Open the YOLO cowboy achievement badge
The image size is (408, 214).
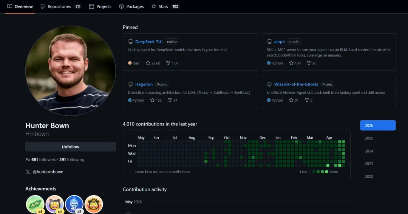(x=94, y=204)
